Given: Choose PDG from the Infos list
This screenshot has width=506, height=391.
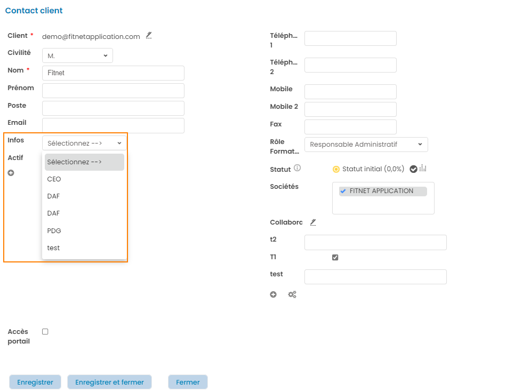Looking at the screenshot, I should pyautogui.click(x=54, y=231).
